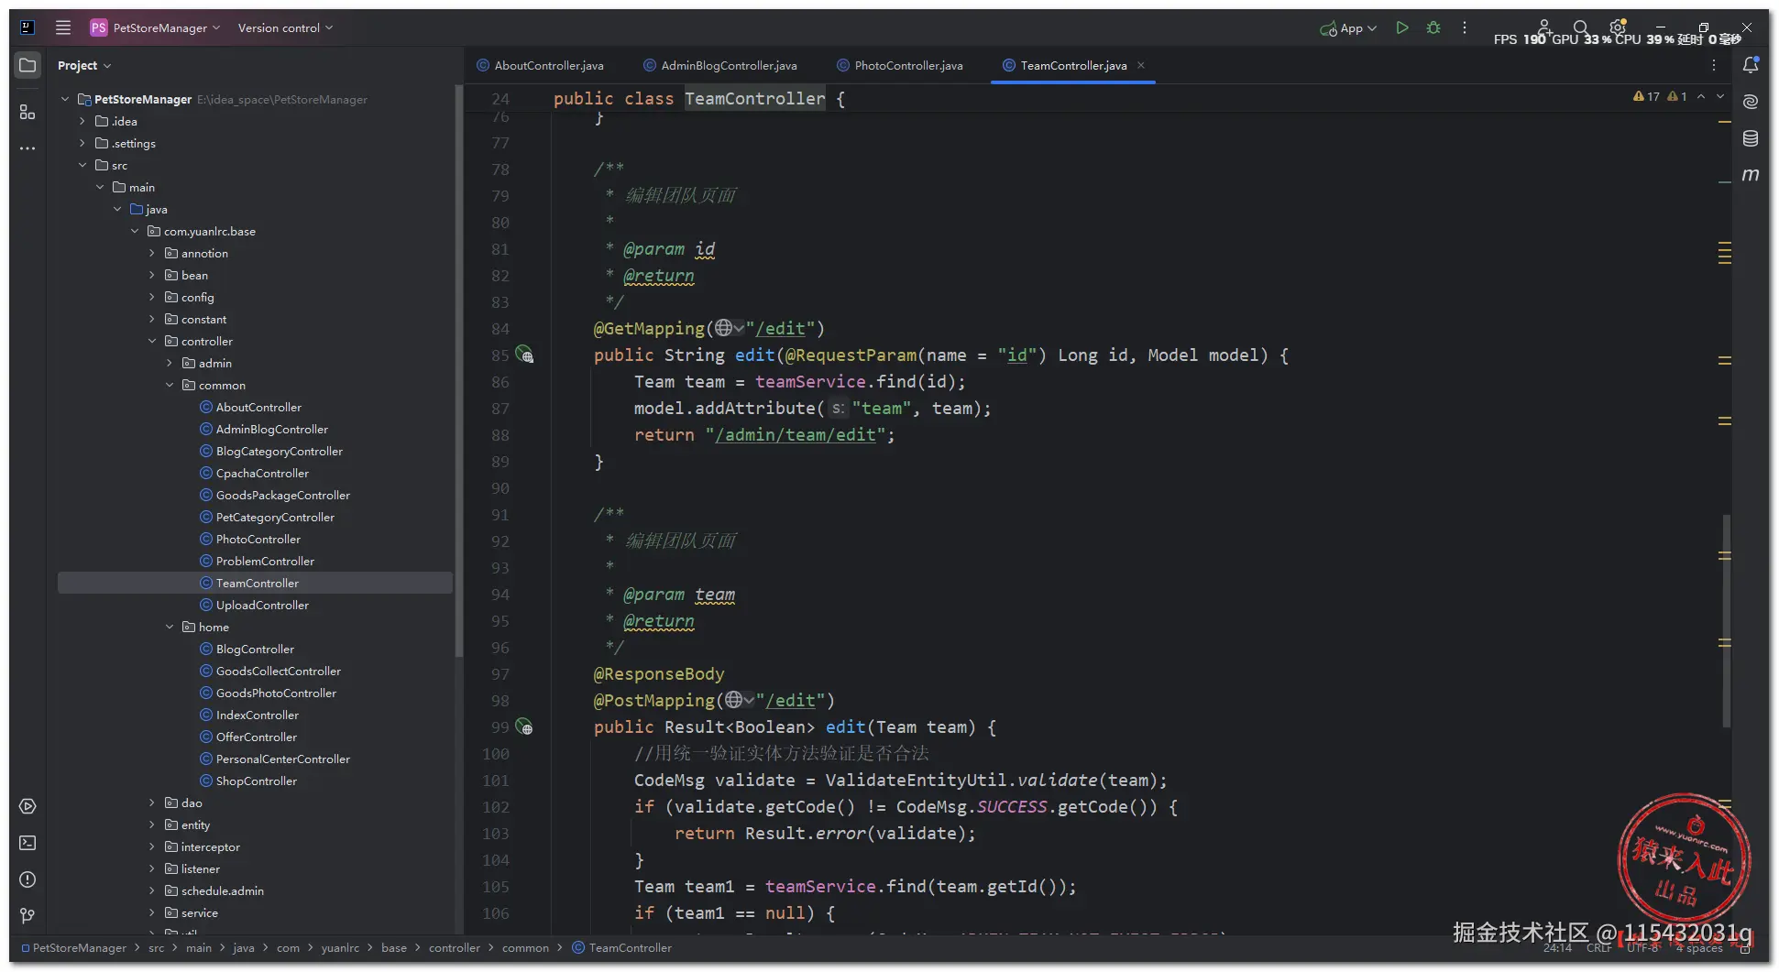Show more tool windows ellipsis

point(27,147)
